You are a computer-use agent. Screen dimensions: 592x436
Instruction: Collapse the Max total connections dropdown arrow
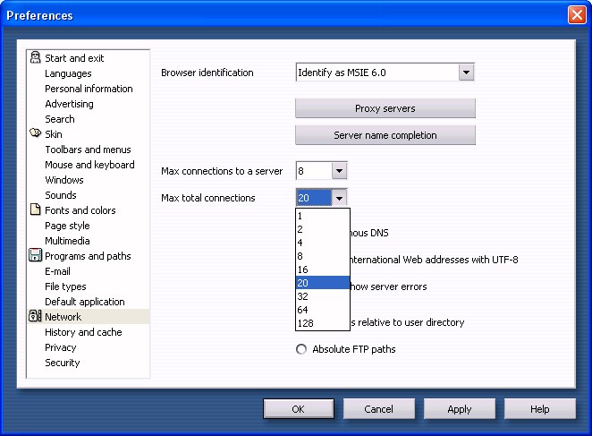[x=339, y=198]
